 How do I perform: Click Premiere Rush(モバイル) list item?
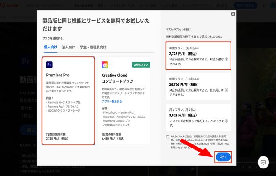(62, 106)
